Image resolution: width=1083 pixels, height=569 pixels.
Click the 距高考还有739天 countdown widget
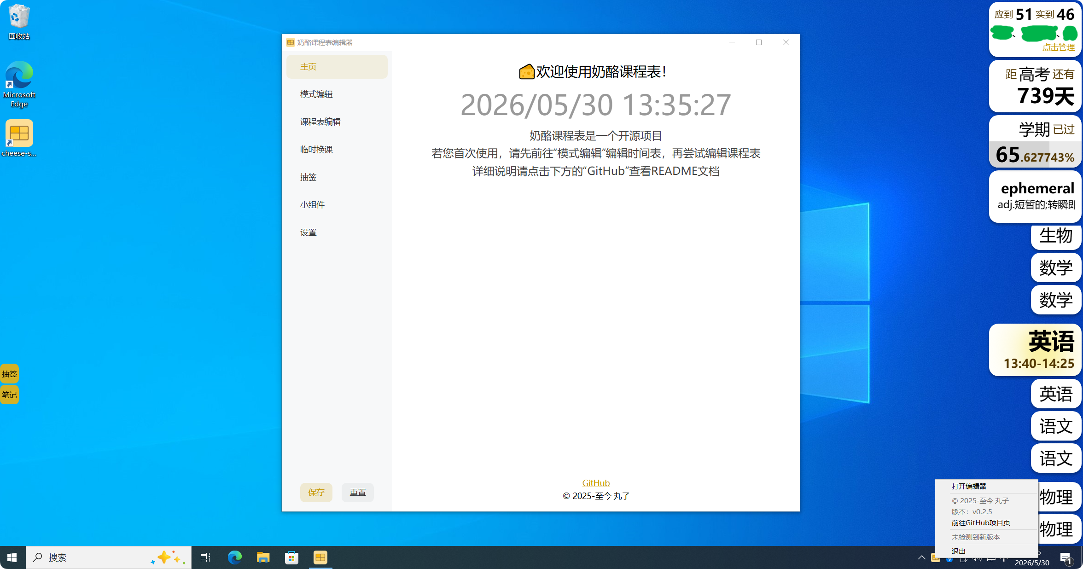(1035, 86)
